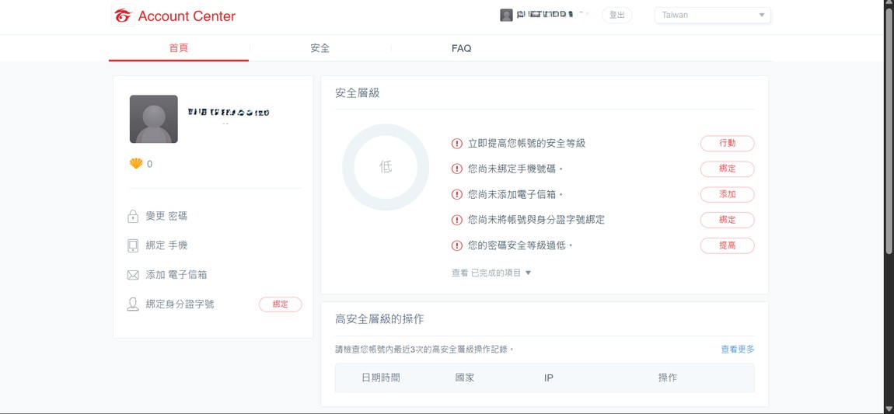This screenshot has height=414, width=894.
Task: Click the page vertical scrollbar down arrow
Action: pos(889,408)
